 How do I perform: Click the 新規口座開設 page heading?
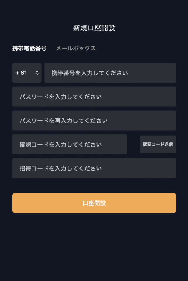94,27
